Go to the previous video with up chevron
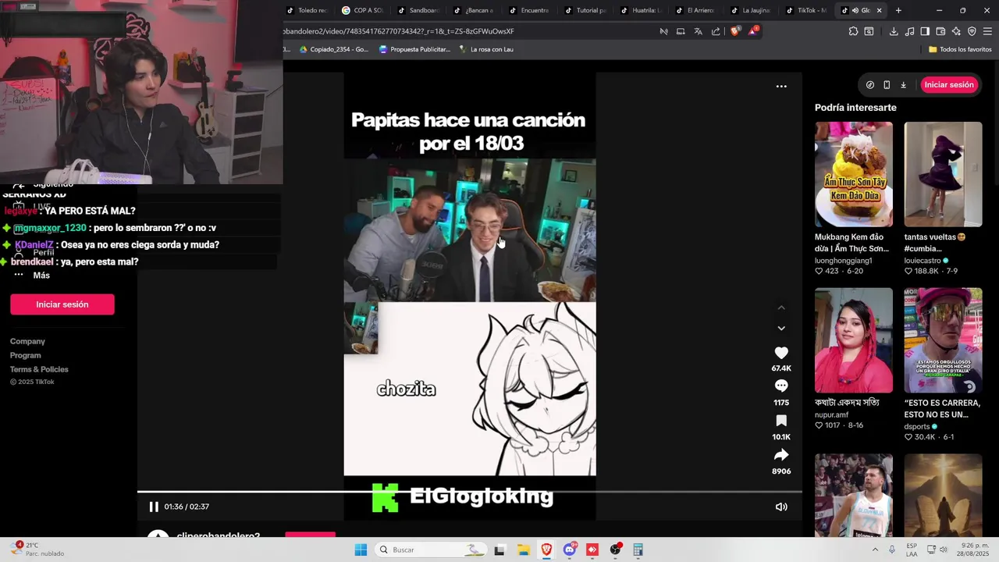This screenshot has height=562, width=999. coord(781,308)
